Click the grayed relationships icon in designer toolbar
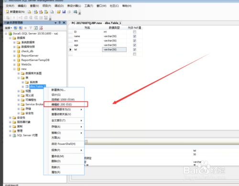 point(21,18)
